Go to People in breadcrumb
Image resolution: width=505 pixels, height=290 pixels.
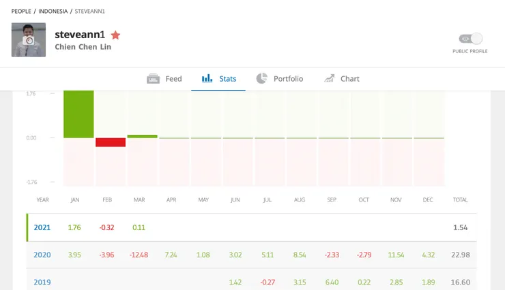click(21, 12)
